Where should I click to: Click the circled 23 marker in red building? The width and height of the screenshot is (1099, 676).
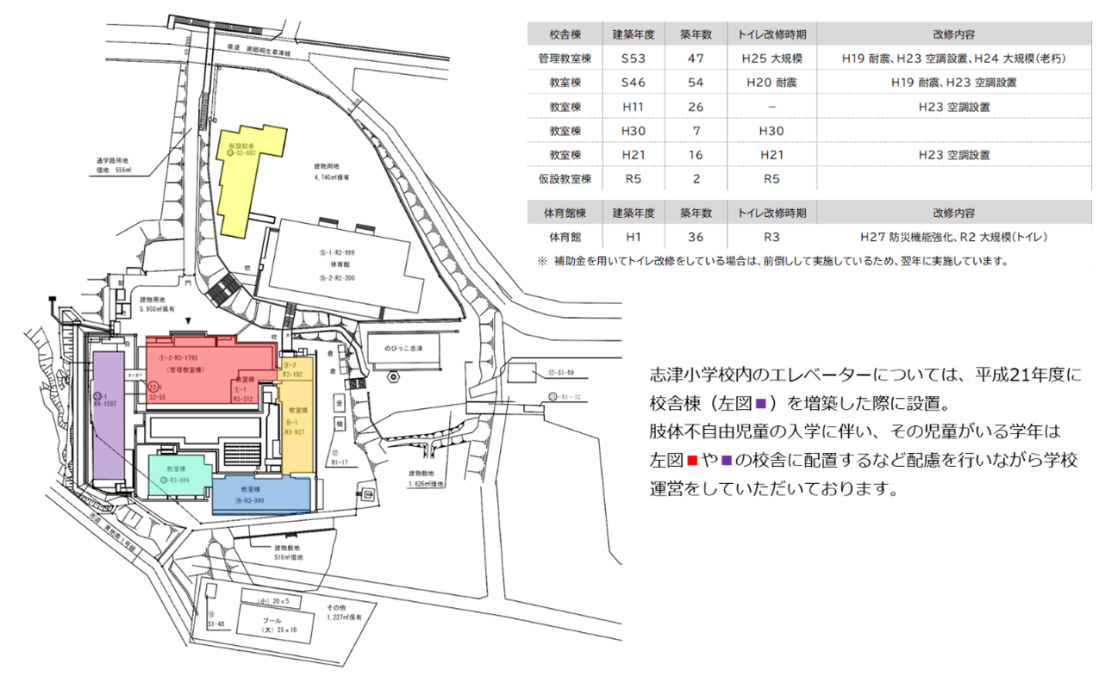pos(153,389)
